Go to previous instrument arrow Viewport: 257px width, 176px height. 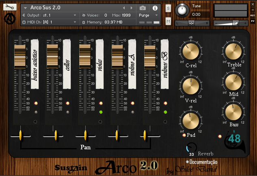pyautogui.click(x=124, y=8)
